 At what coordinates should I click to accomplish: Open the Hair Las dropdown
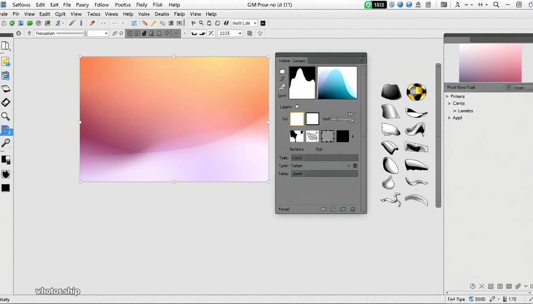click(244, 23)
